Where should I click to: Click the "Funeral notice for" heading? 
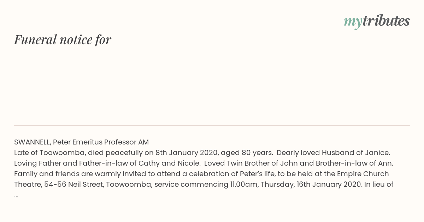[63, 39]
